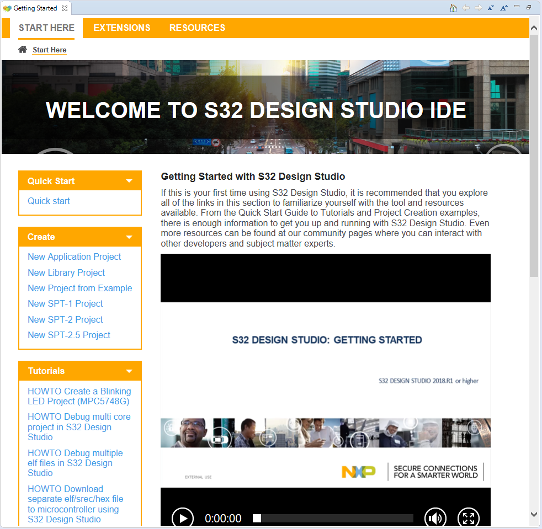Image resolution: width=542 pixels, height=529 pixels.
Task: Minimize the Getting Started view
Action: pyautogui.click(x=517, y=6)
